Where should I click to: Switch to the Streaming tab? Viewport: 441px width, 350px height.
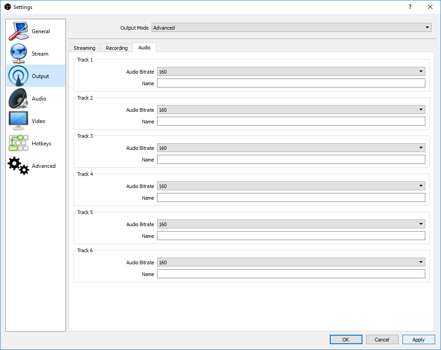click(x=84, y=48)
